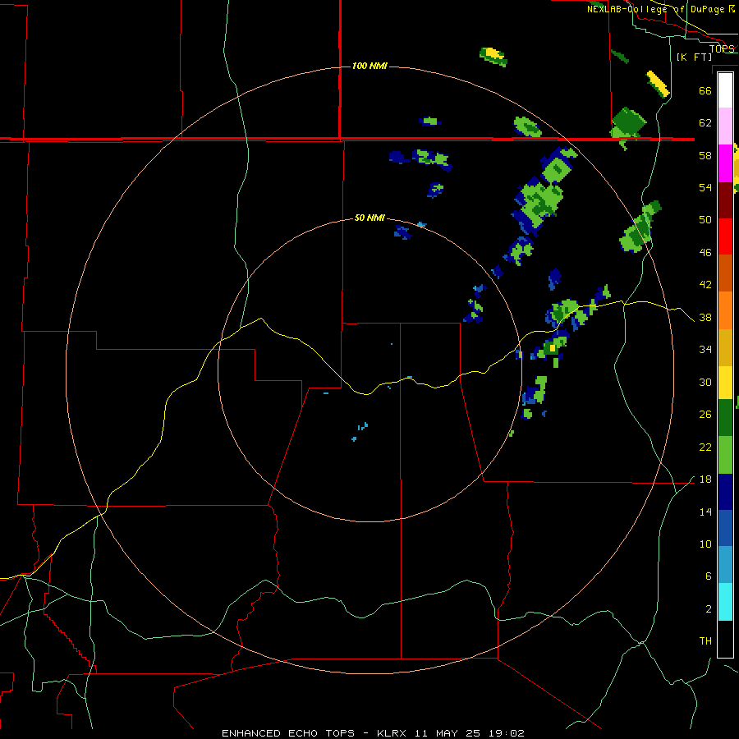This screenshot has width=739, height=739.
Task: Click the legend value 38
Action: 705,318
